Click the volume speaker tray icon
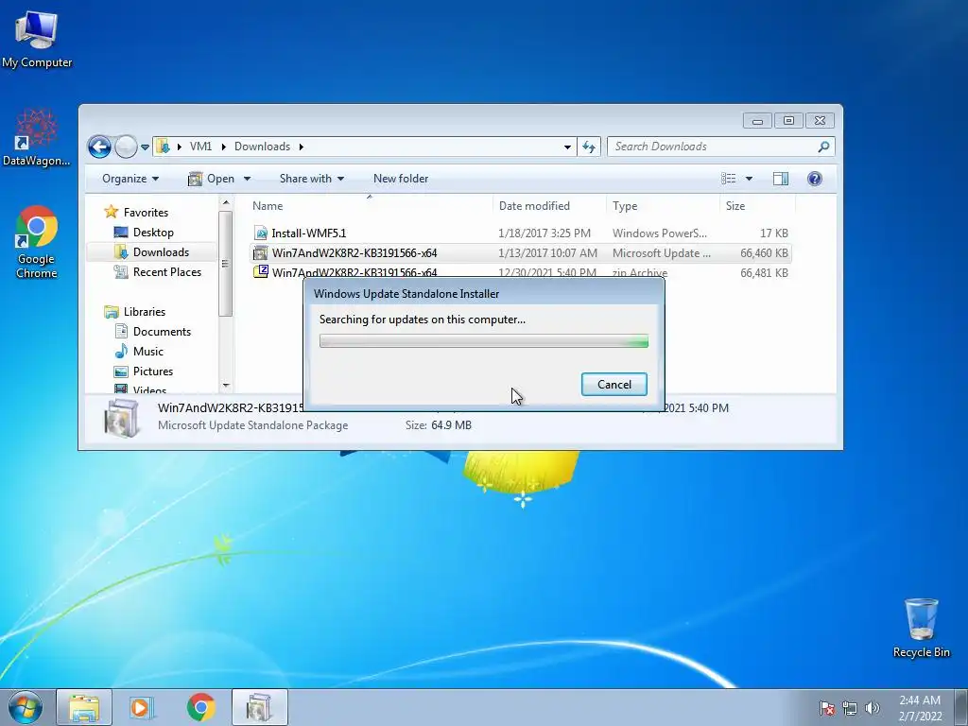Screen dimensions: 968x726 (x=872, y=708)
